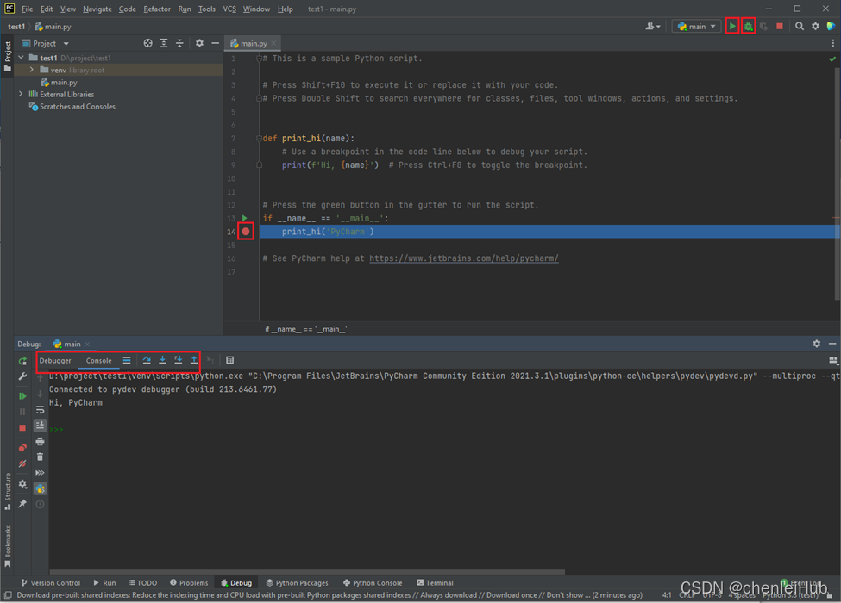This screenshot has width=841, height=603.
Task: Run the main configuration with the green play button
Action: pyautogui.click(x=732, y=27)
